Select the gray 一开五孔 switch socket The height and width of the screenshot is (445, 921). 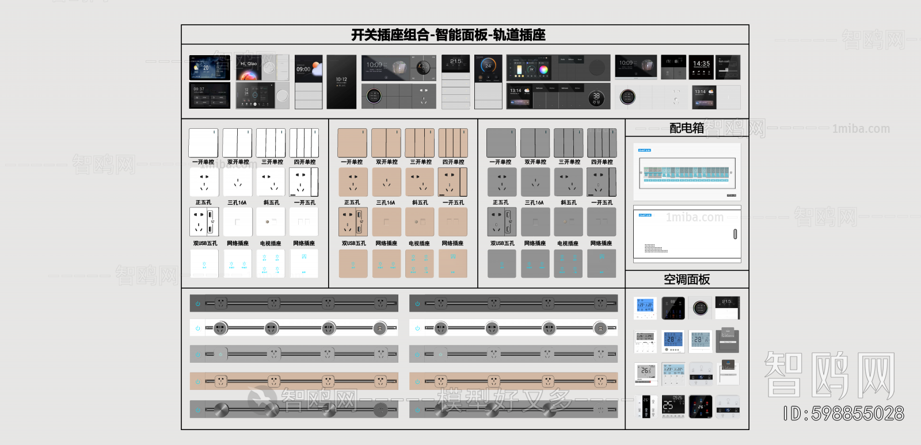click(x=602, y=182)
